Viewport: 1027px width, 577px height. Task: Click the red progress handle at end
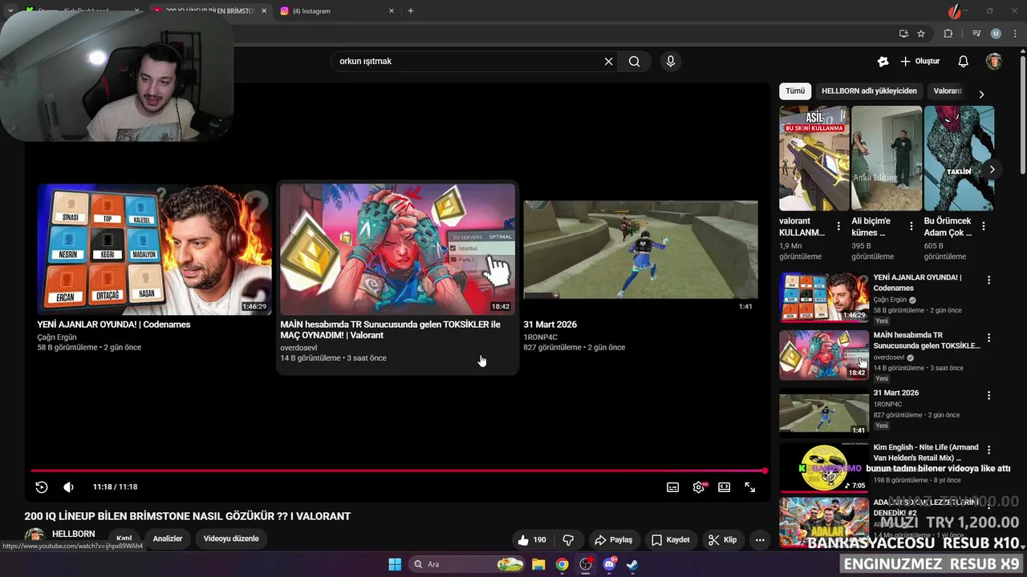click(x=765, y=471)
